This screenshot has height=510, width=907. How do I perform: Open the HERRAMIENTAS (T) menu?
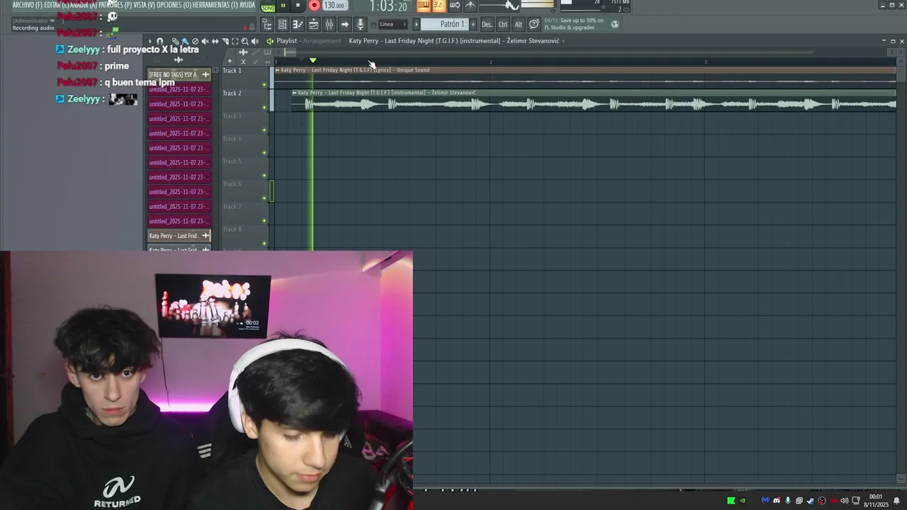(x=215, y=4)
